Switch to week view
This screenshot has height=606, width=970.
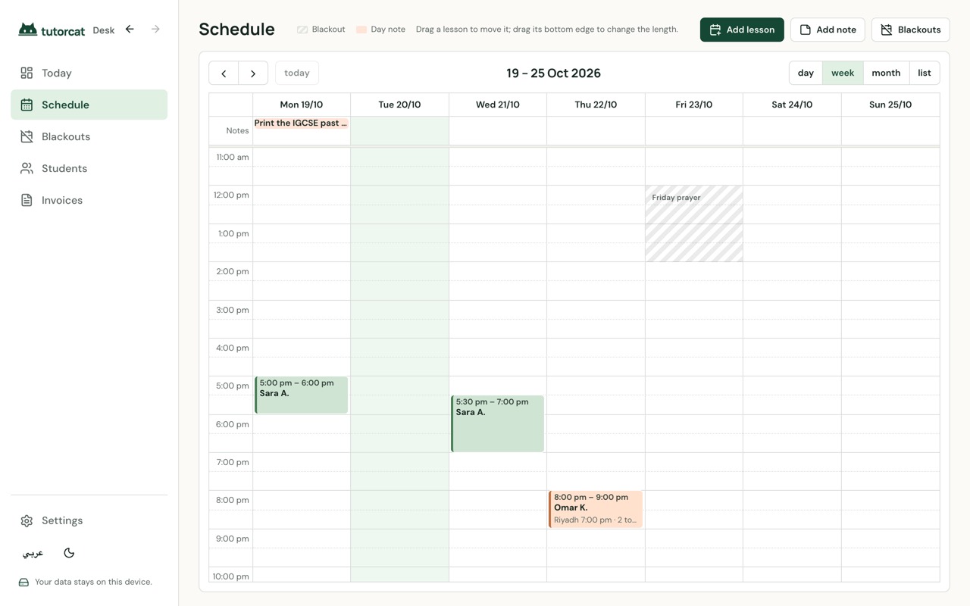coord(843,73)
